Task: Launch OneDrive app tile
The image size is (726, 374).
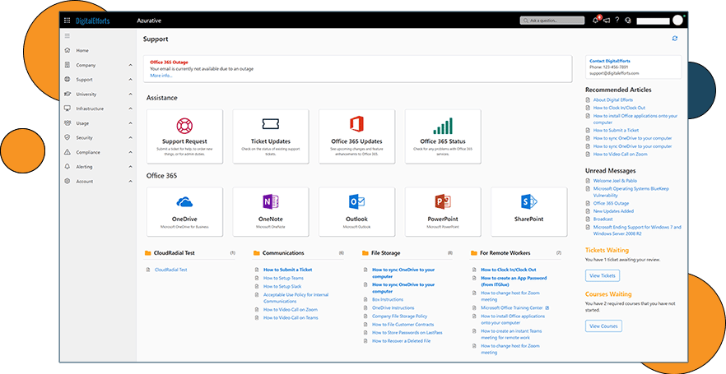Action: [x=184, y=212]
